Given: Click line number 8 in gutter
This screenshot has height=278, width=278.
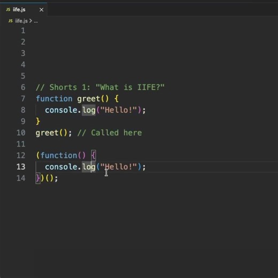Looking at the screenshot, I should [23, 110].
